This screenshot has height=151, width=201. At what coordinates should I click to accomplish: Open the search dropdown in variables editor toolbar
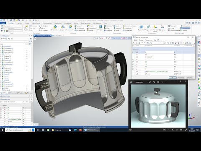163,43
